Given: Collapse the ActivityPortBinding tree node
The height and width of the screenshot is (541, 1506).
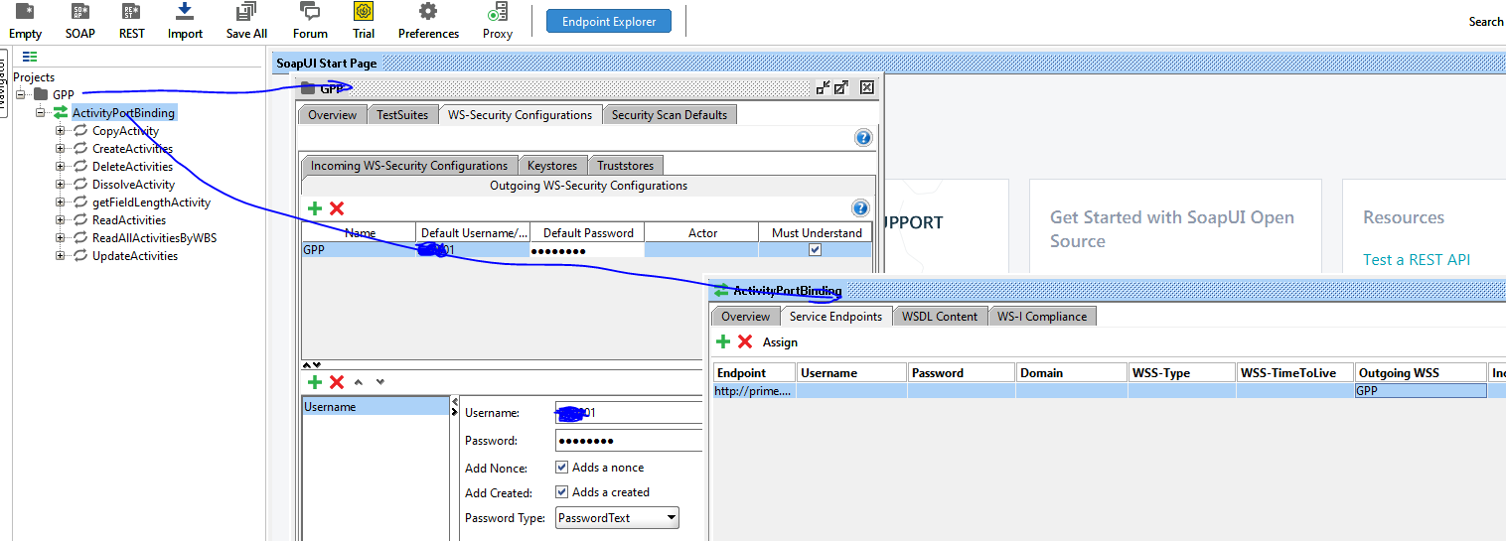Looking at the screenshot, I should coord(41,112).
